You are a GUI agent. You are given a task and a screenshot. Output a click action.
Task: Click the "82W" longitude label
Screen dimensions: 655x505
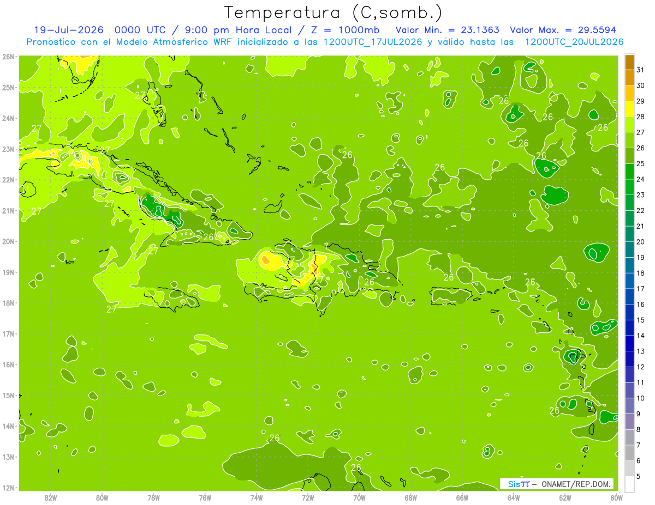51,497
